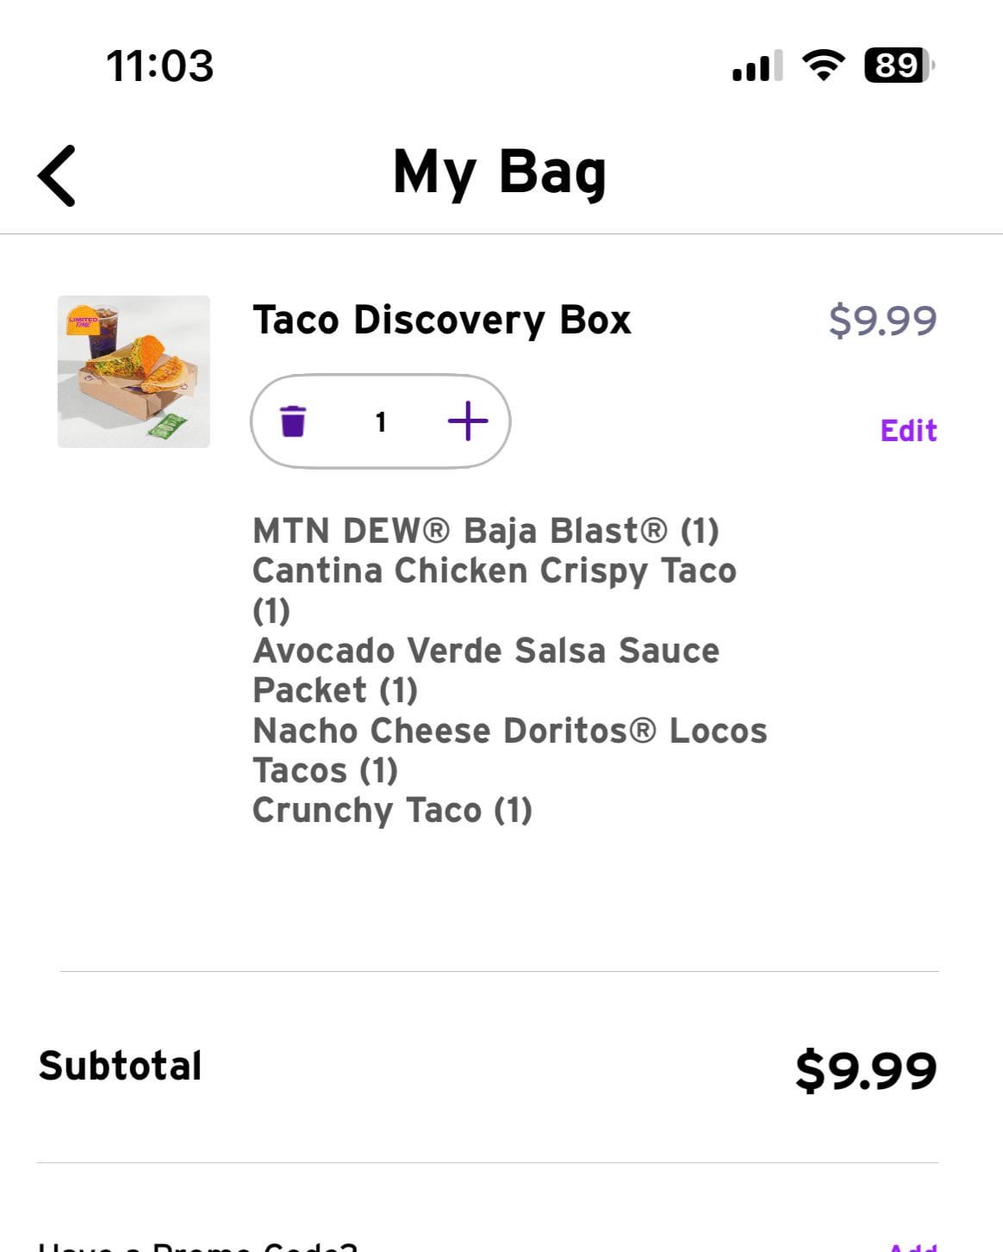
Task: Tap the quantity number in the stepper
Action: tap(380, 422)
